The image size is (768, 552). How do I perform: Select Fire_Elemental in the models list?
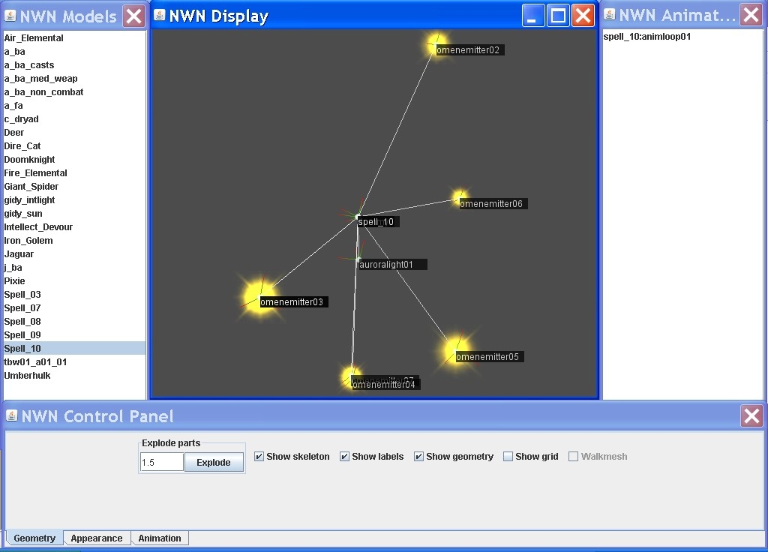coord(35,173)
